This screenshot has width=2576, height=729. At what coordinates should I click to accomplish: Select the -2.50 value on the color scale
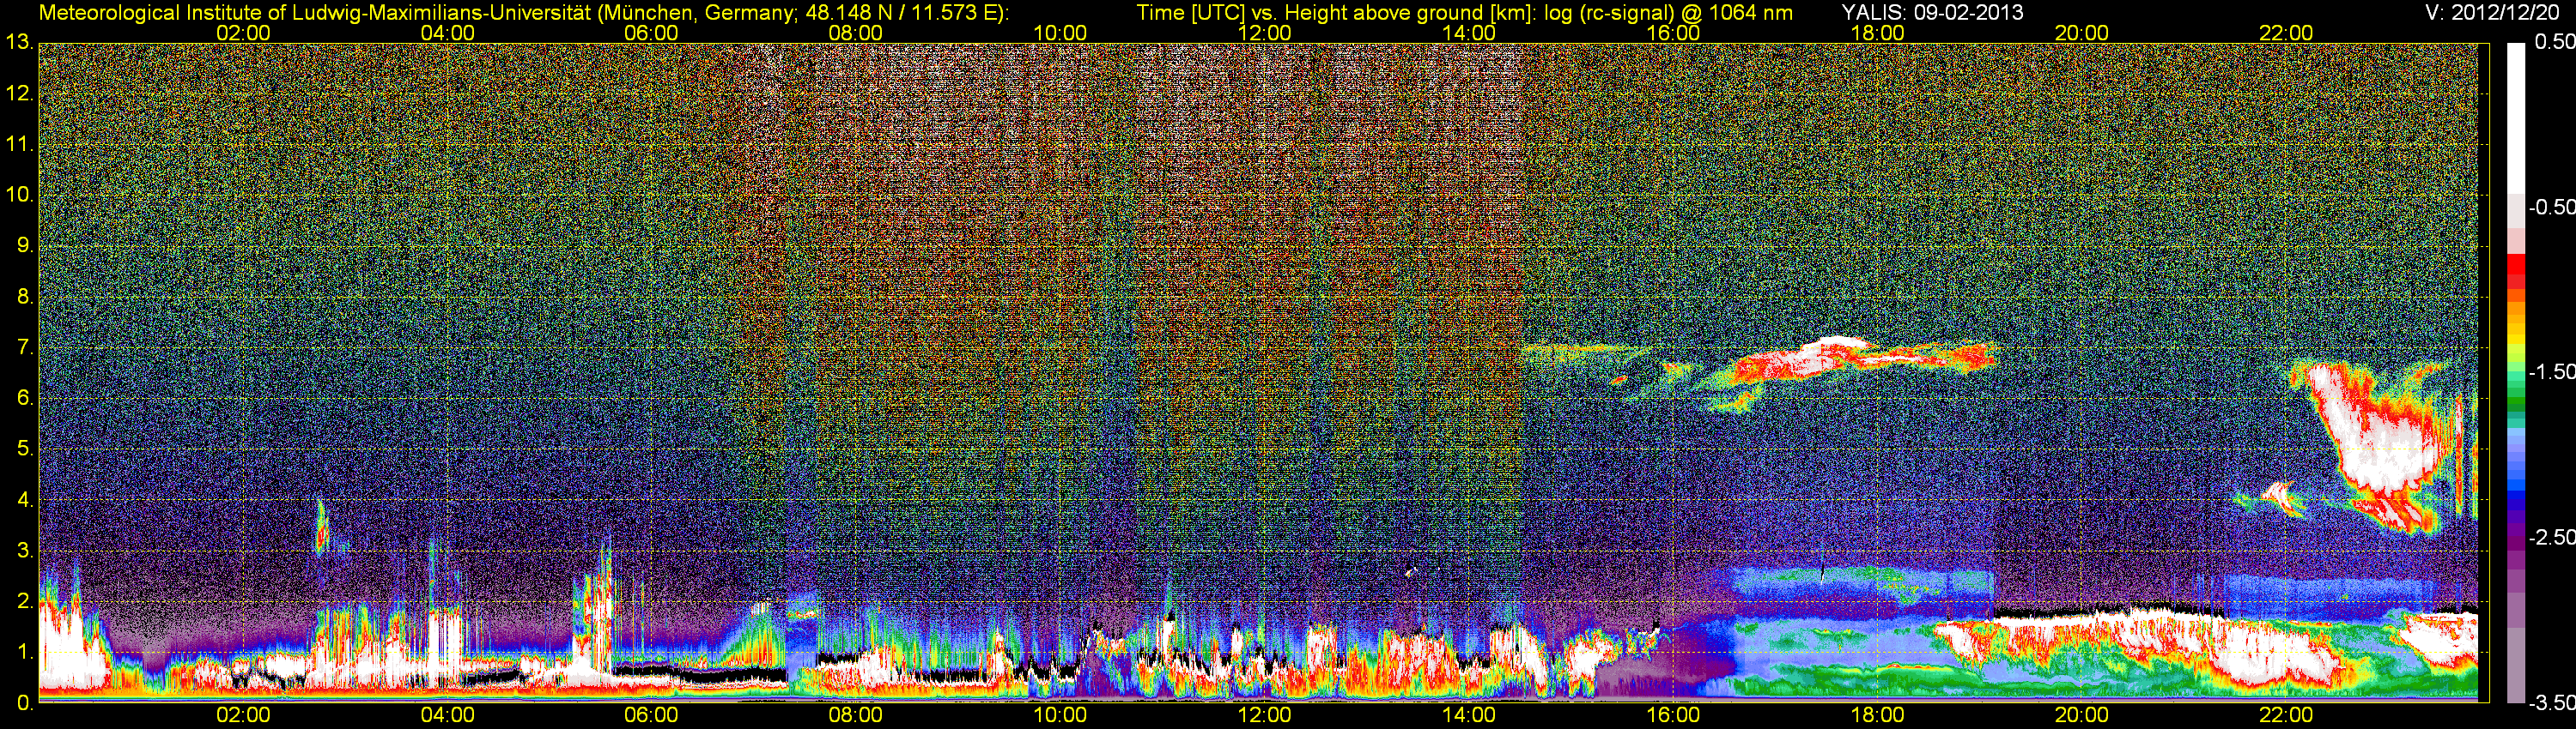tap(2551, 537)
